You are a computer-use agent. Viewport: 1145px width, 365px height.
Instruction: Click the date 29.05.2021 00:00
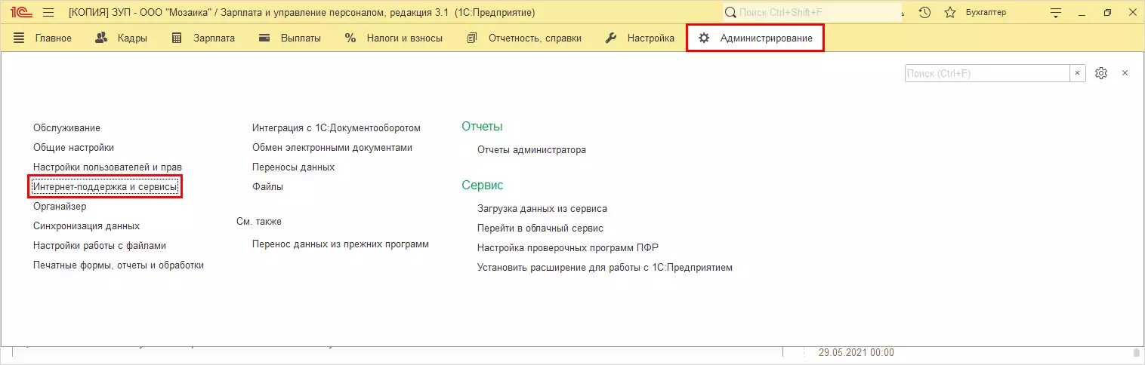point(856,352)
